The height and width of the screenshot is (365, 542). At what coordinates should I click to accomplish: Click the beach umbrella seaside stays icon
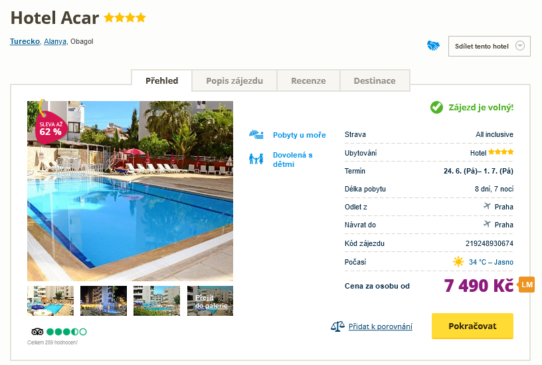click(x=256, y=134)
